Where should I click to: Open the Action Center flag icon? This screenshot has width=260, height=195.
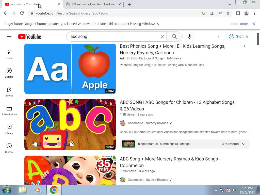[x=228, y=190]
